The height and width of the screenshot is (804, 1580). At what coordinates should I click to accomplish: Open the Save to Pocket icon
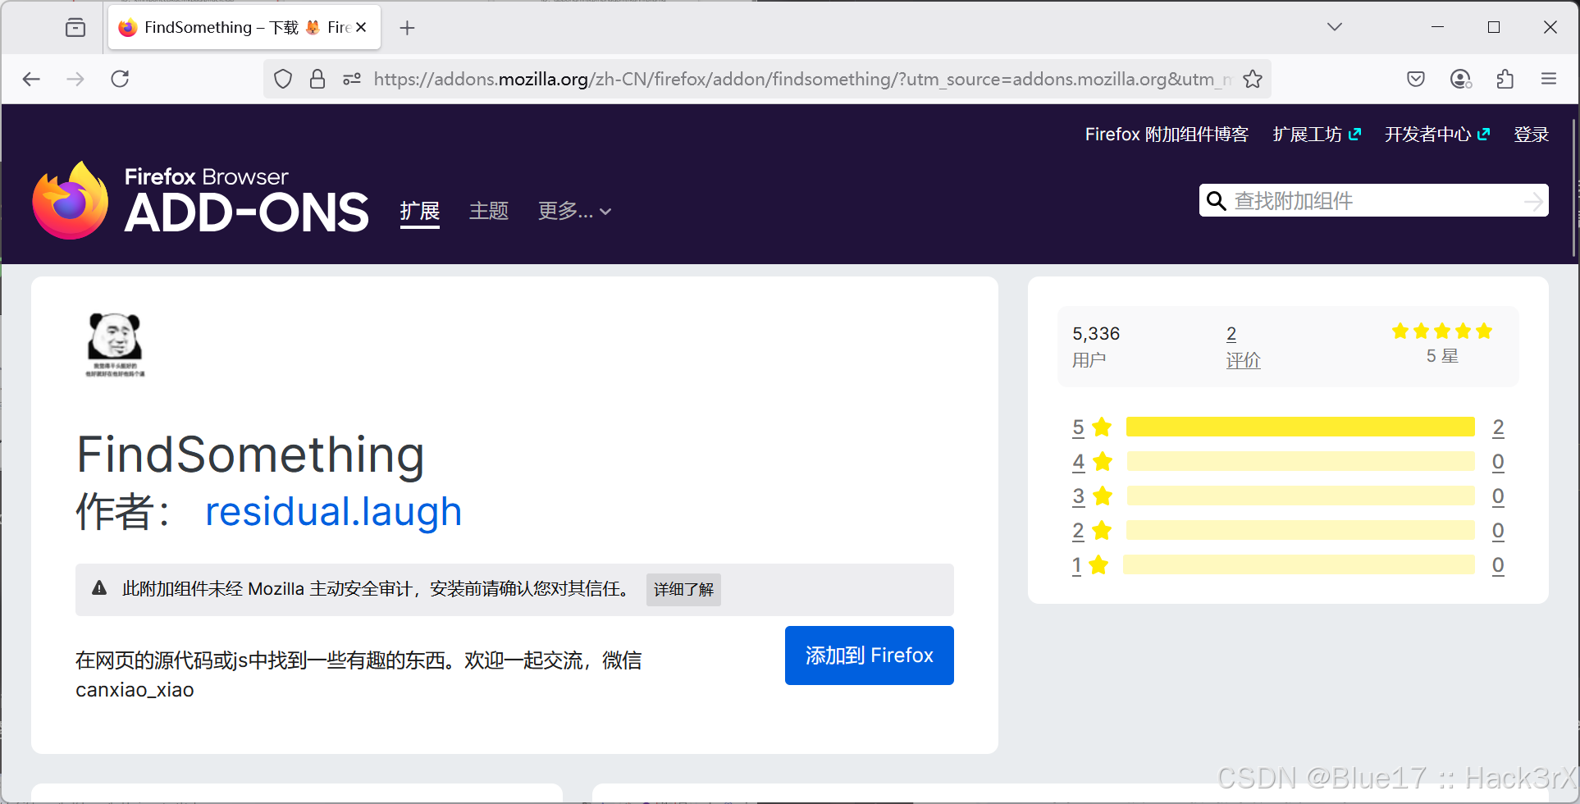pos(1416,79)
